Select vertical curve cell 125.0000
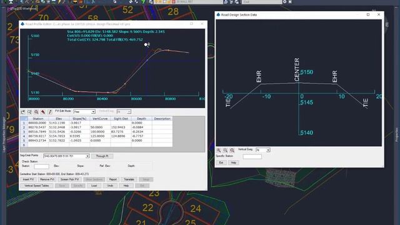The image size is (400, 225). pos(100,136)
